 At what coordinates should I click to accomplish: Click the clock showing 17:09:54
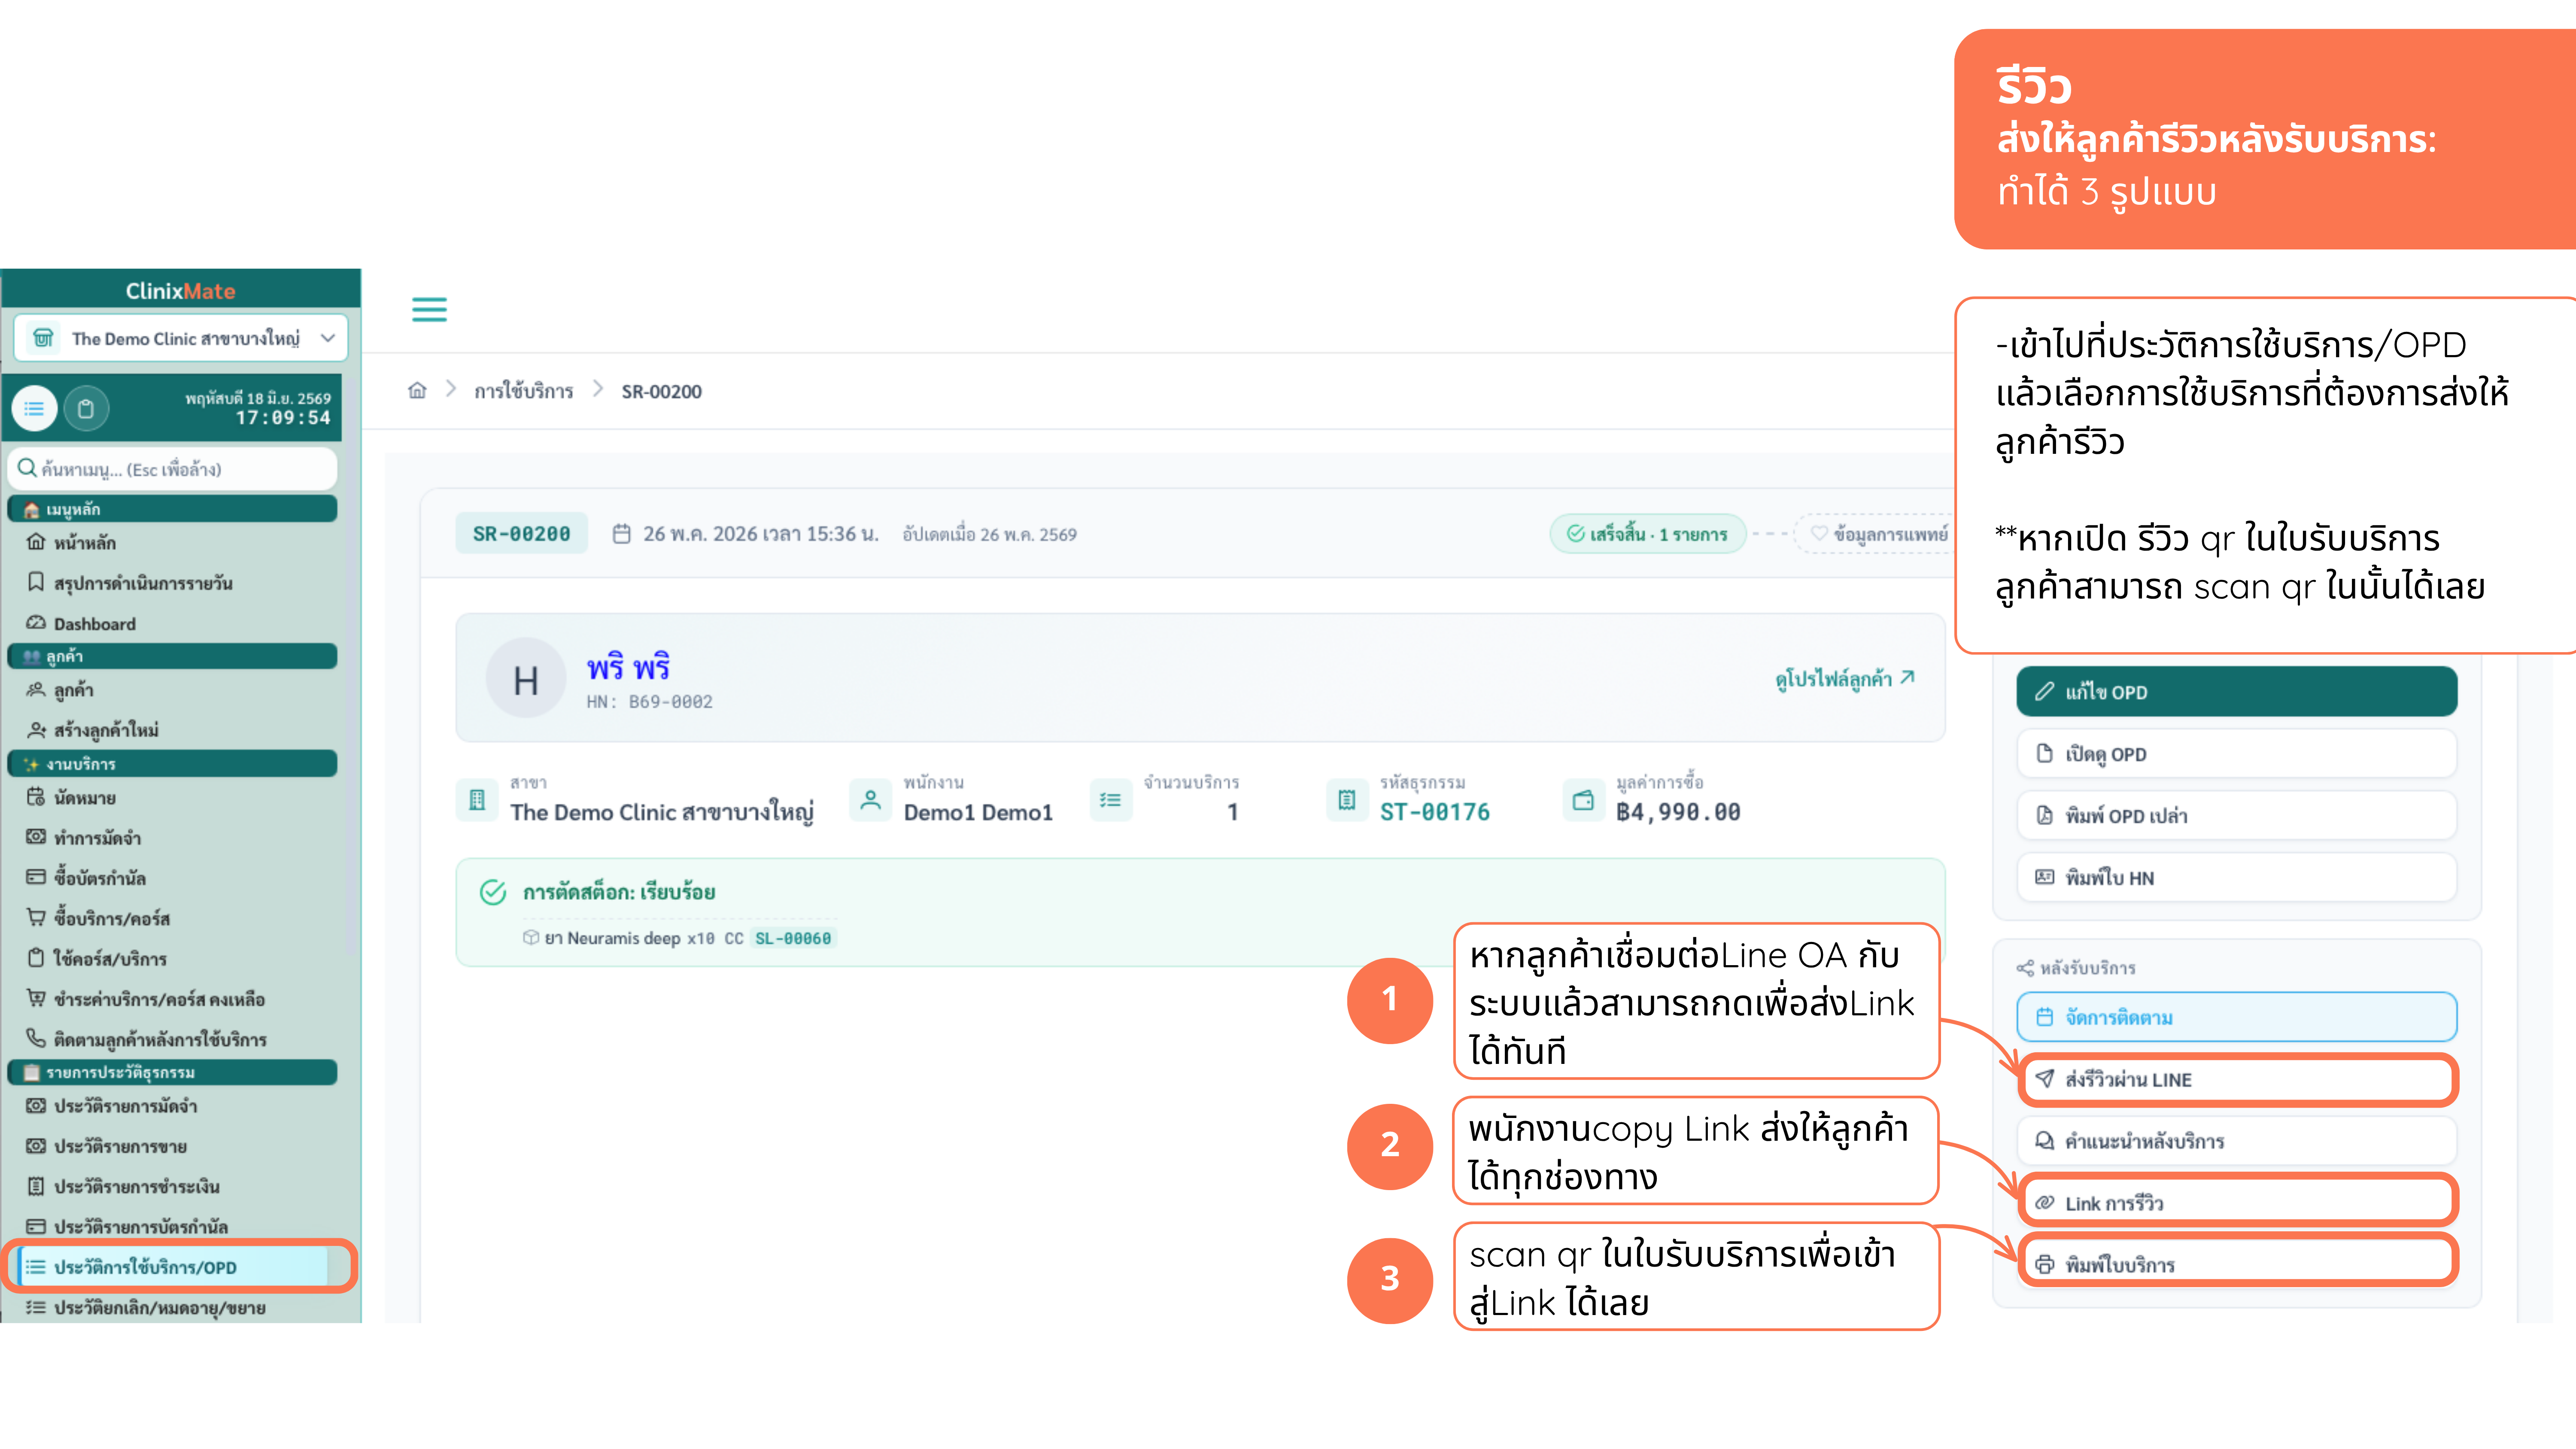tap(283, 418)
